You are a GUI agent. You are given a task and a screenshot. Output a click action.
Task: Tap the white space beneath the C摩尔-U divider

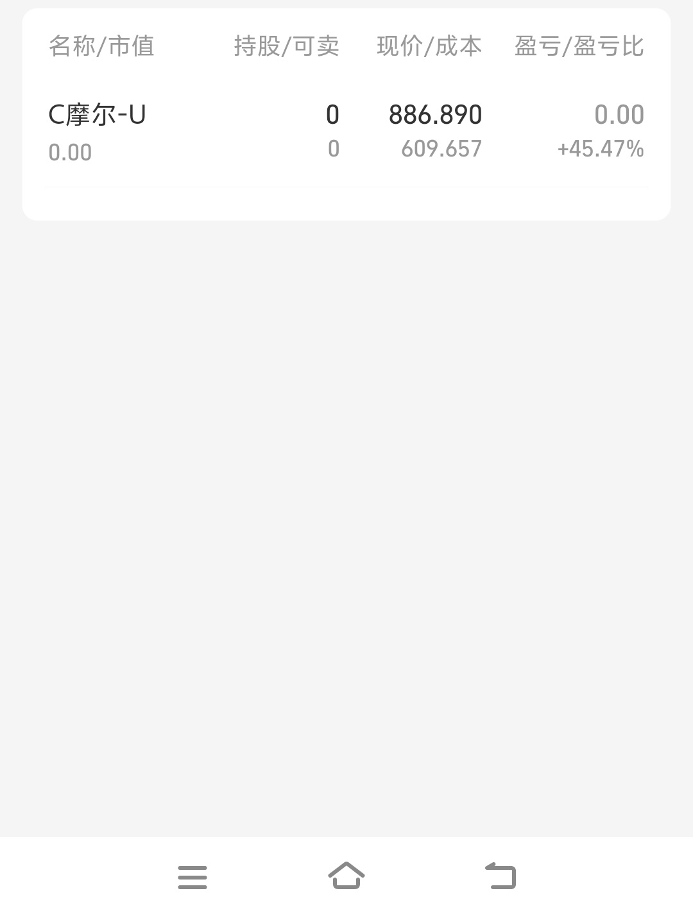[346, 203]
